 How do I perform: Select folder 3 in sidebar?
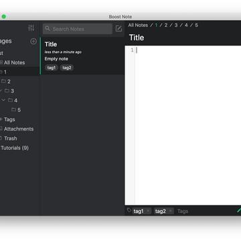point(12,91)
